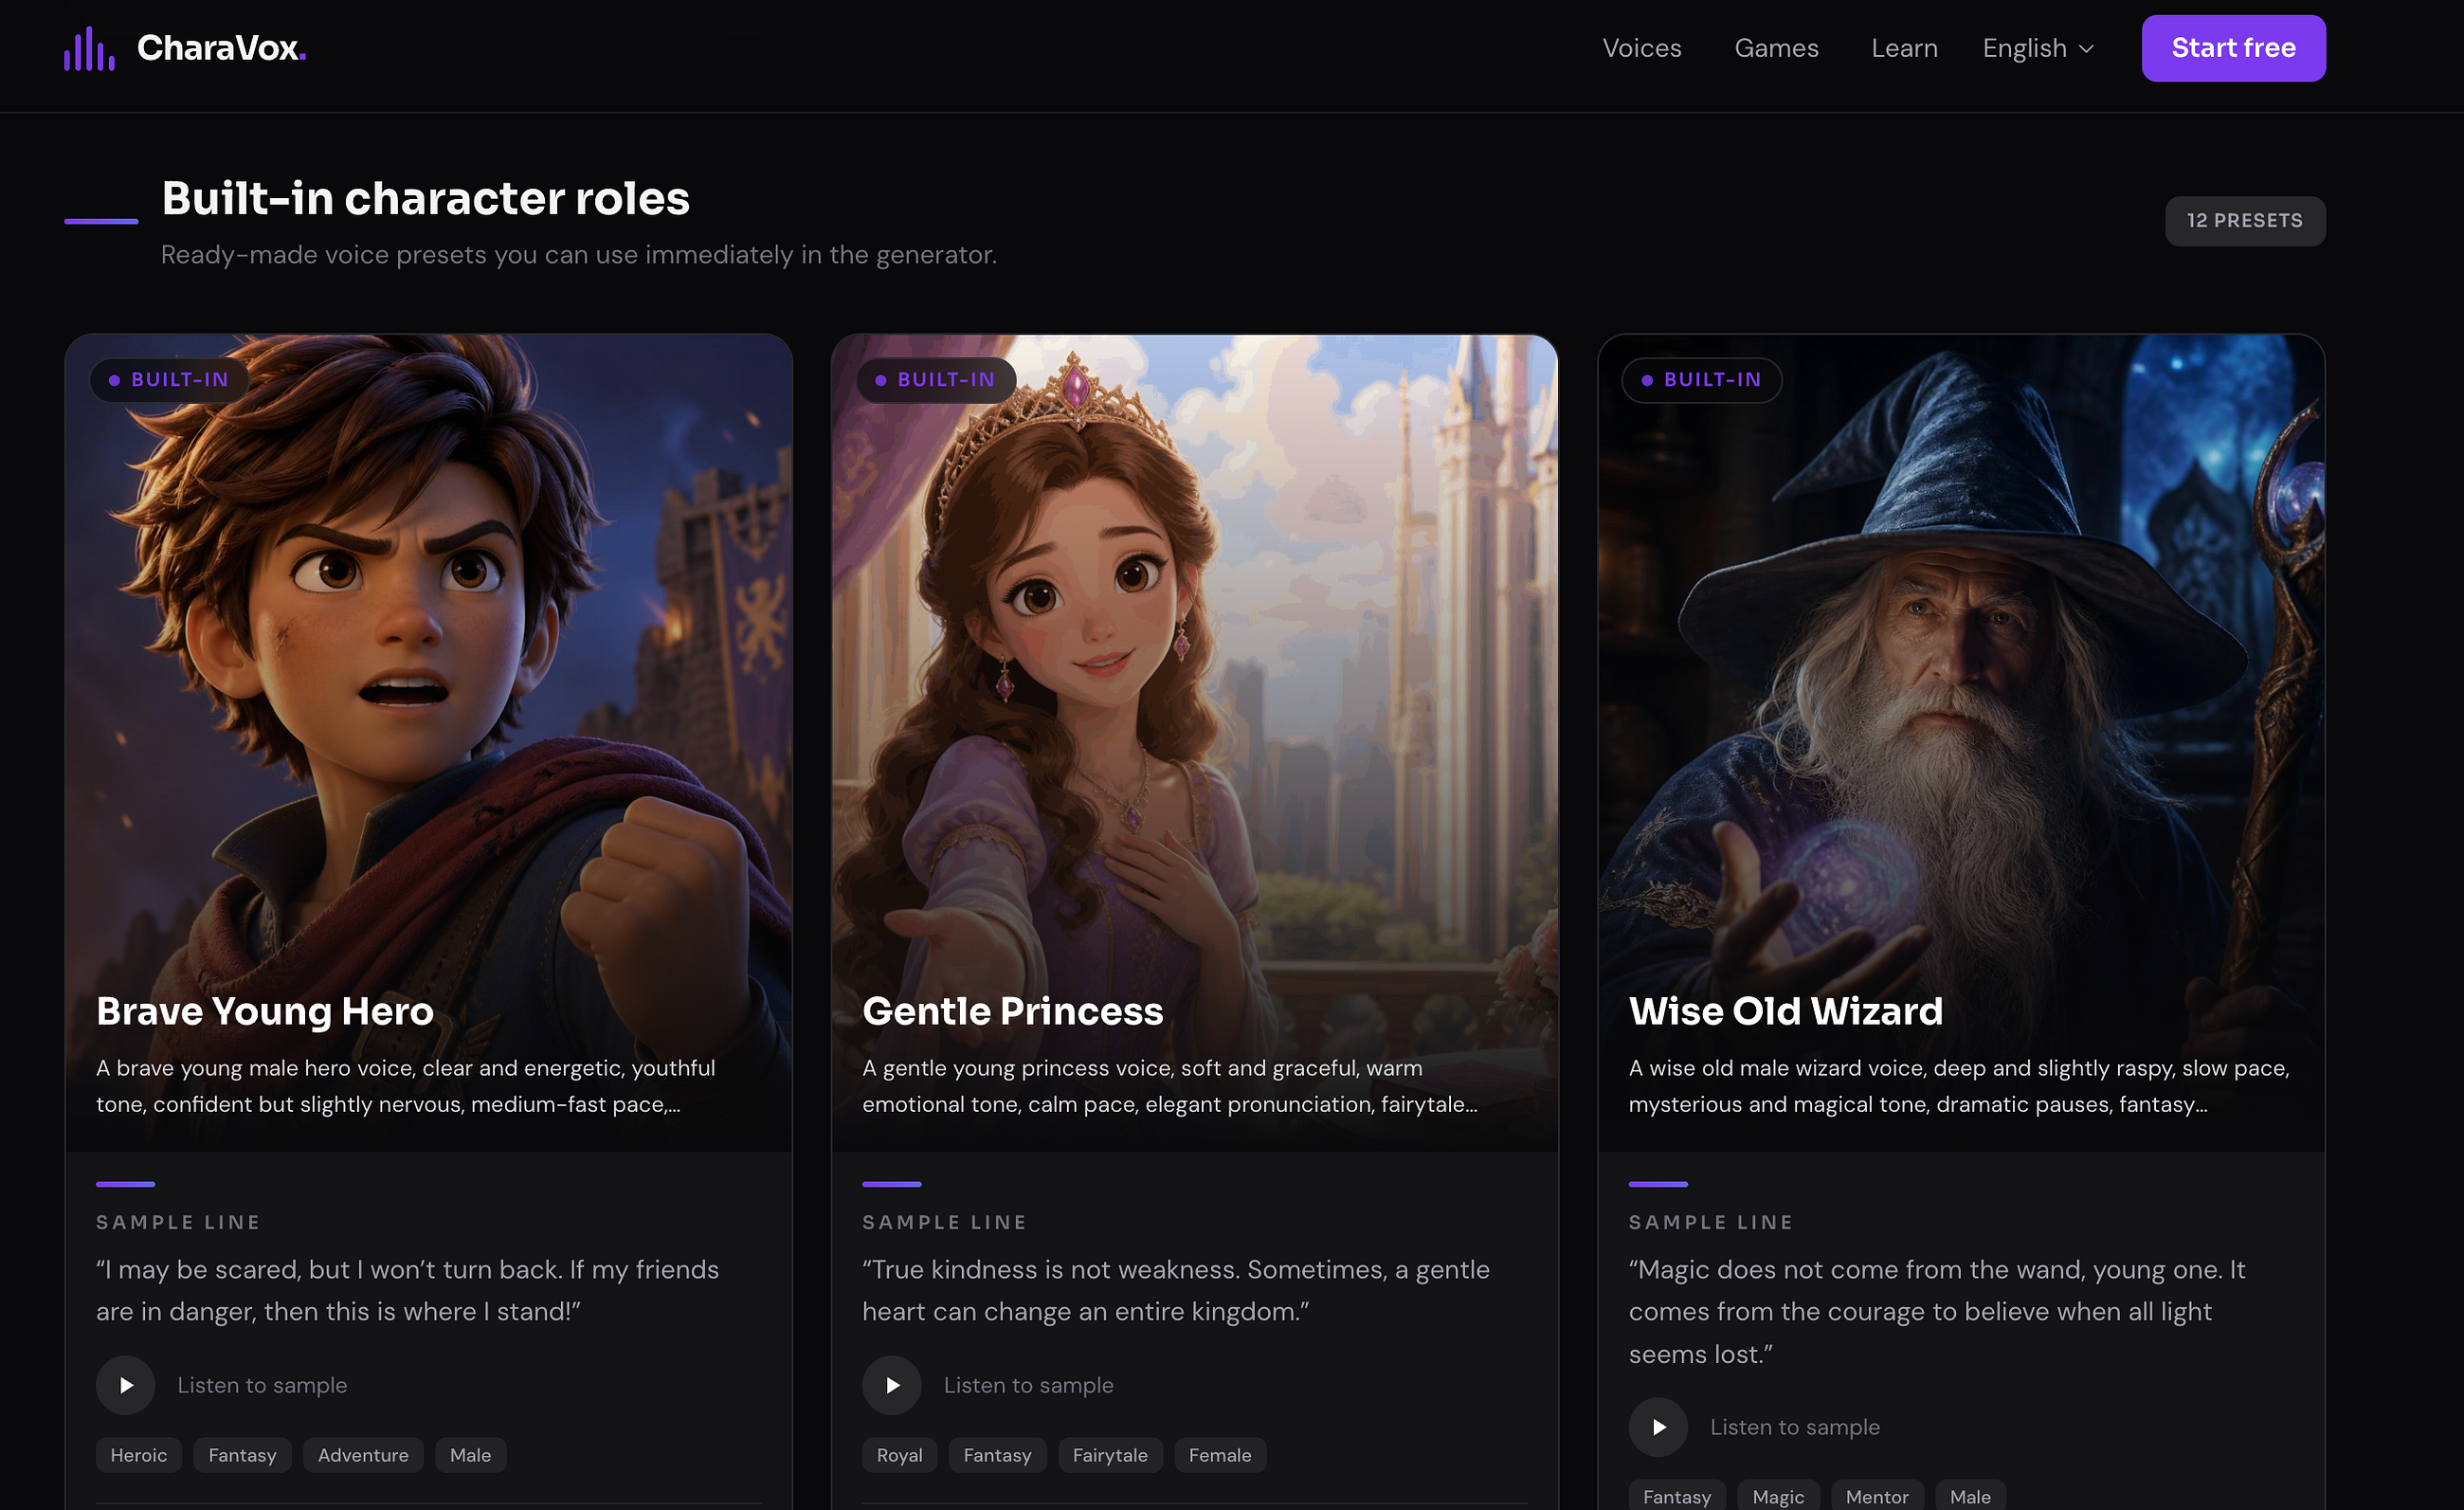Click the Wise Old Wizard title
Image resolution: width=2464 pixels, height=1510 pixels.
pyautogui.click(x=1786, y=1011)
